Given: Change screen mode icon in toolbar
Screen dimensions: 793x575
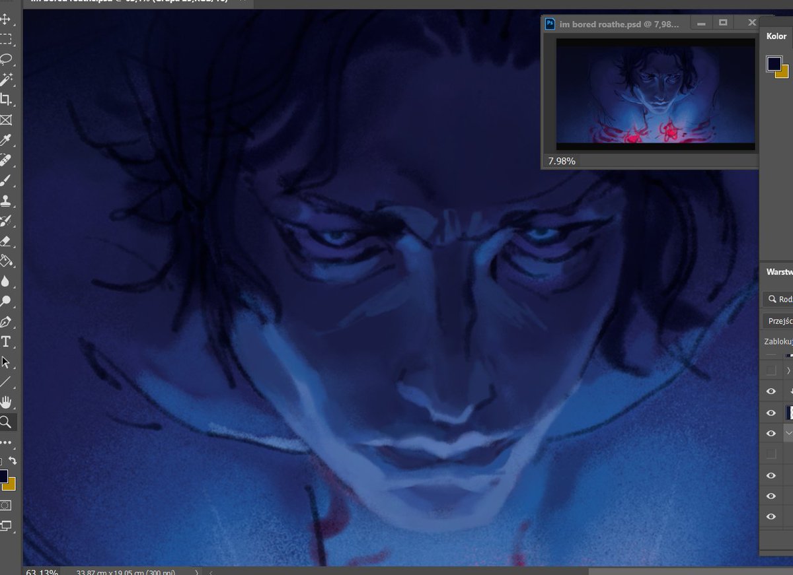Looking at the screenshot, I should tap(6, 526).
